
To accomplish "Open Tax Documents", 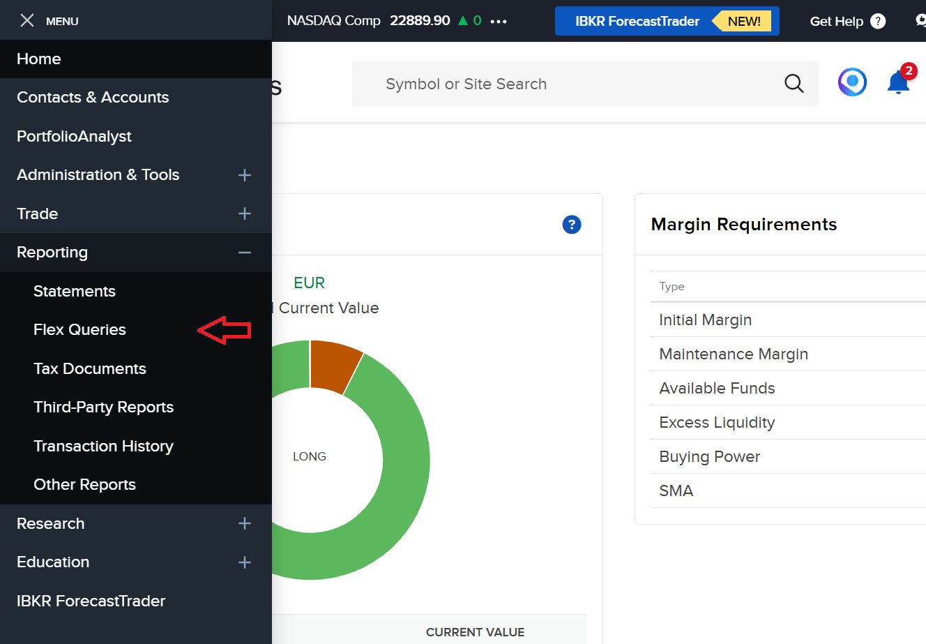I will pyautogui.click(x=90, y=368).
